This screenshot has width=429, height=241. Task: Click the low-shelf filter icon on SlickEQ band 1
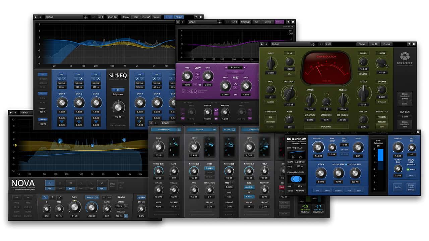tap(60, 78)
